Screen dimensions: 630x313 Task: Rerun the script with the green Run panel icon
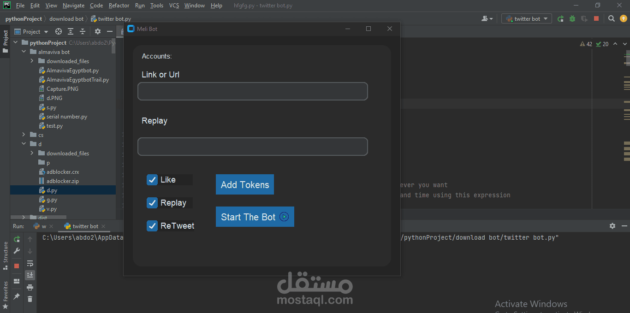click(17, 239)
